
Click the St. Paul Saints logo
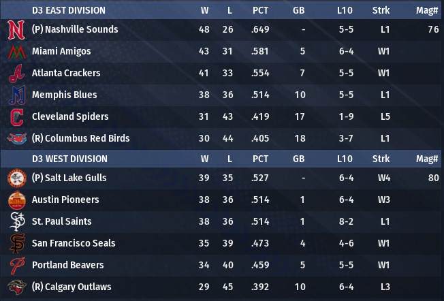pyautogui.click(x=16, y=221)
